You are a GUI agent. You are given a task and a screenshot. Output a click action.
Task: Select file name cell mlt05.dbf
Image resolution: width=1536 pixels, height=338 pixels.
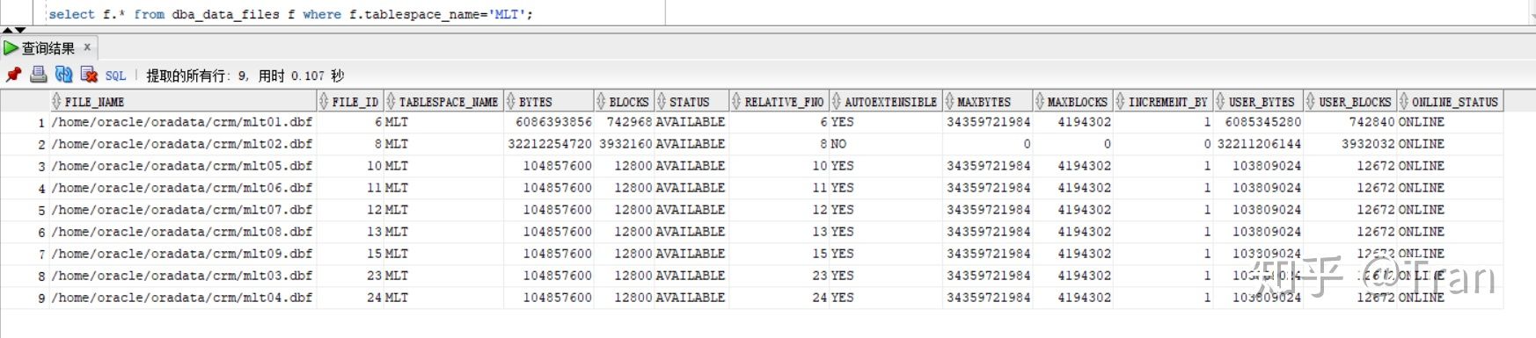[182, 166]
